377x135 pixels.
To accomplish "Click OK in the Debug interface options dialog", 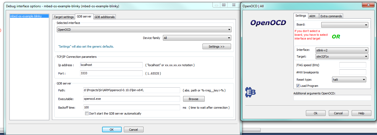I will (x=112, y=130).
